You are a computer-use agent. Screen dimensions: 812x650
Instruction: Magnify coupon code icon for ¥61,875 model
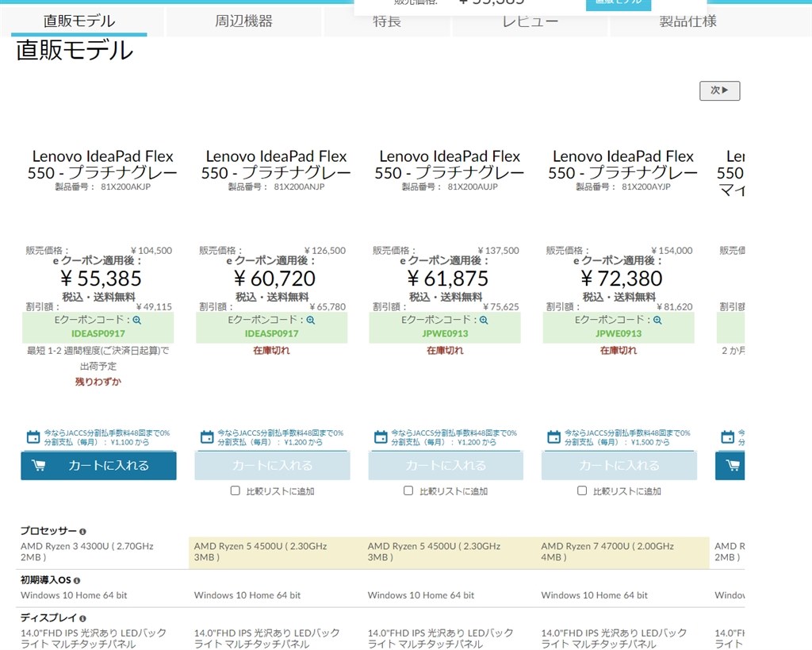tap(484, 321)
